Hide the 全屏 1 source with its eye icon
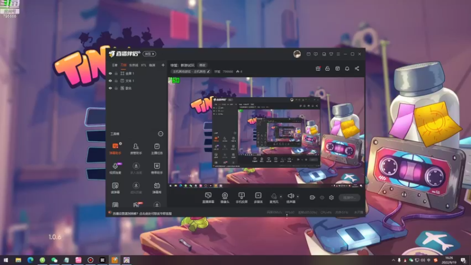471x265 pixels. (110, 73)
